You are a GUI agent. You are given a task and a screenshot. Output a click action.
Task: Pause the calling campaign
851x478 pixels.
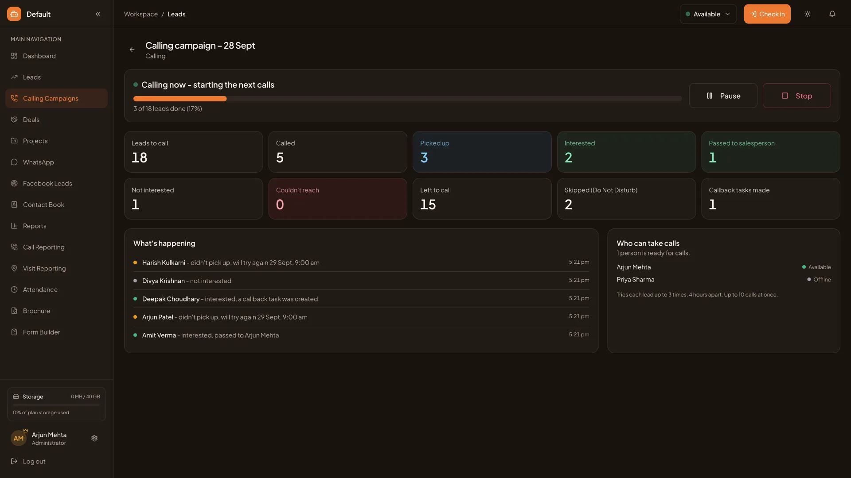click(x=723, y=96)
